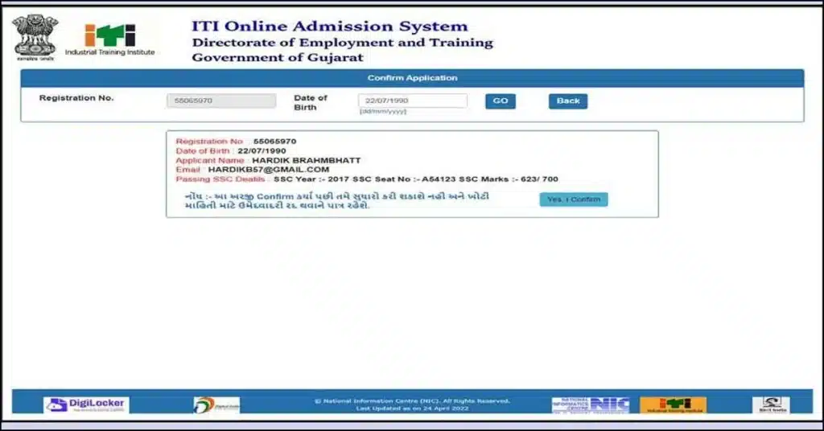Open the DigiLocker logo in footer
Viewport: 824px width, 431px height.
pos(86,404)
